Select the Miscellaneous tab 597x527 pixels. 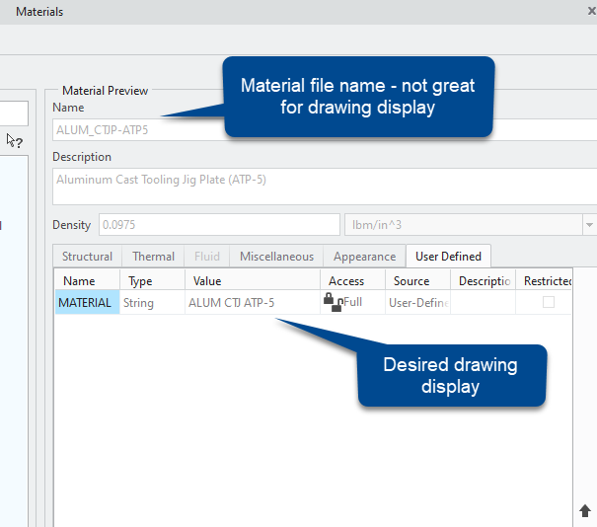(276, 257)
